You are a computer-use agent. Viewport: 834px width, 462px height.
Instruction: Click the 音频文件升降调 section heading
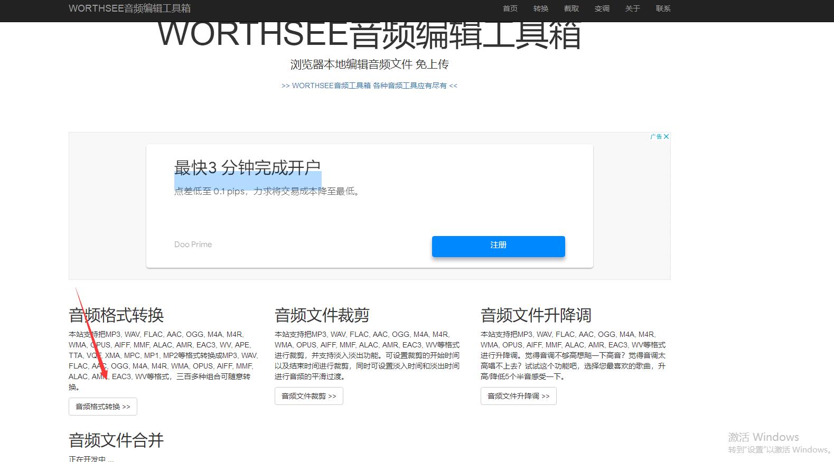tap(536, 315)
